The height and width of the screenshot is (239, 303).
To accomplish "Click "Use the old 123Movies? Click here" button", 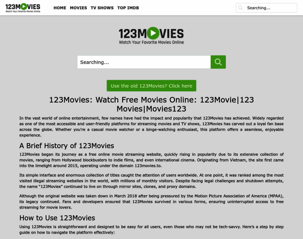I will 151,86.
